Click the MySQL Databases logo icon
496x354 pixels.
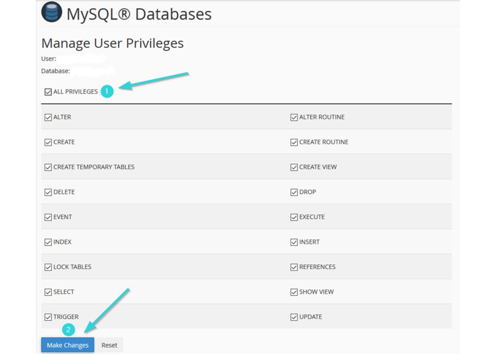coord(51,12)
